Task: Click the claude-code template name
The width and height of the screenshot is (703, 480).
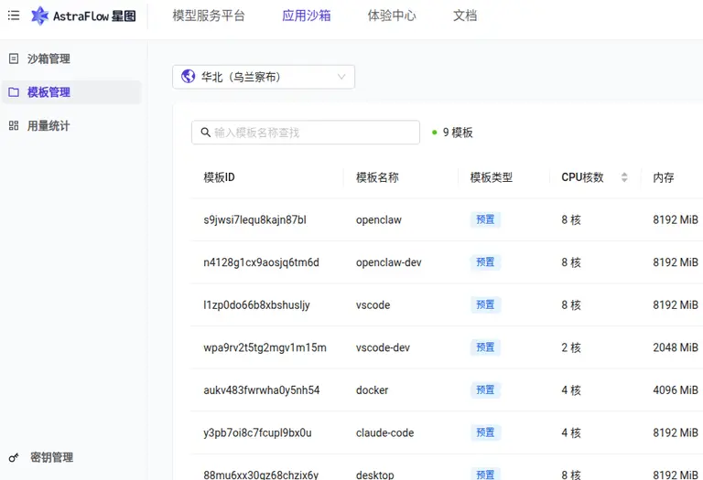Action: (385, 432)
